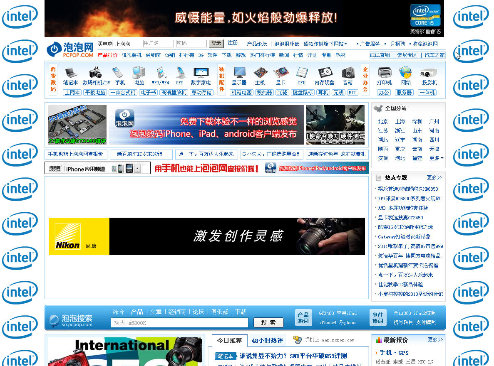This screenshot has height=366, width=494.
Task: Open the 使命召唤7 hardware test thumbnail
Action: click(335, 125)
